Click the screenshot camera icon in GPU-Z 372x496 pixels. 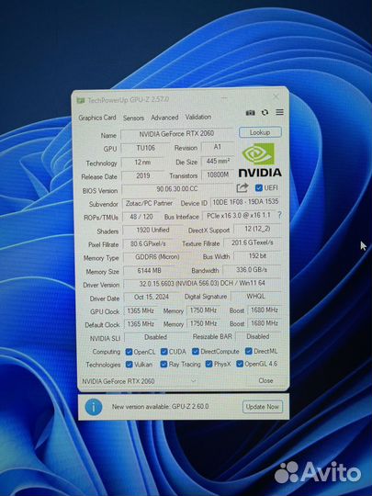tap(250, 113)
